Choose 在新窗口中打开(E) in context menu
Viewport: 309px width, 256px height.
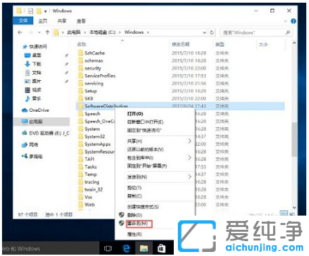pyautogui.click(x=145, y=122)
